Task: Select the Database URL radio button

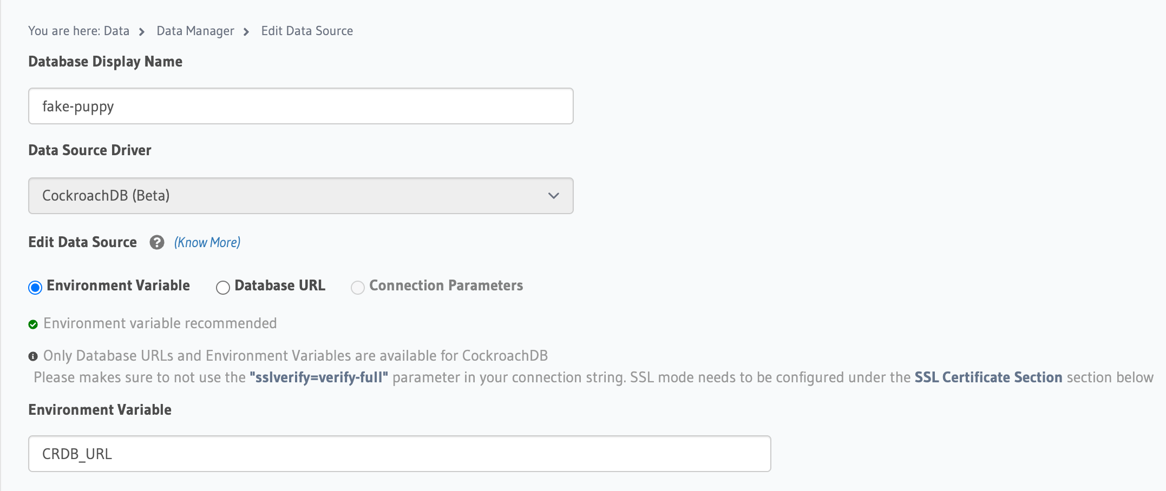Action: [222, 287]
